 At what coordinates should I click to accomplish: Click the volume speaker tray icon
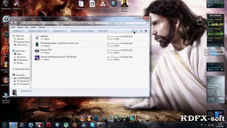(212, 125)
